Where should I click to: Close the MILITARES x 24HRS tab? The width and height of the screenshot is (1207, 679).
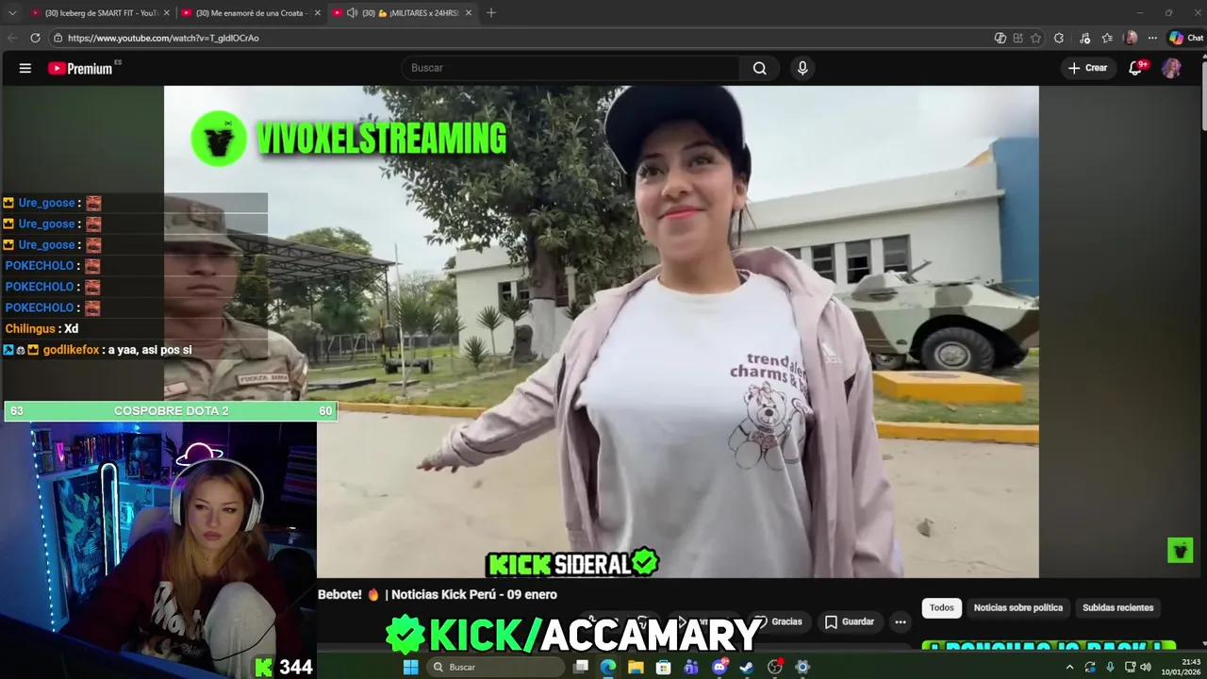tap(469, 12)
